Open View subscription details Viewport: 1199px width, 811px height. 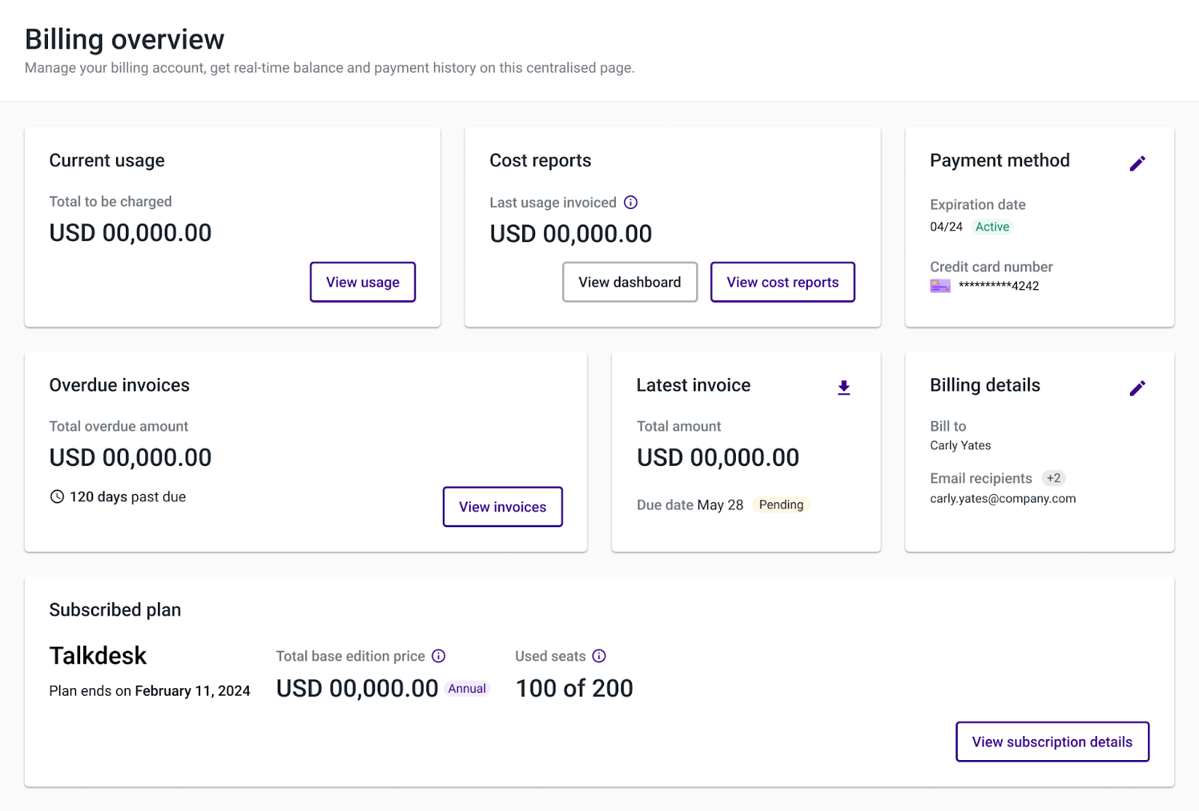point(1053,742)
